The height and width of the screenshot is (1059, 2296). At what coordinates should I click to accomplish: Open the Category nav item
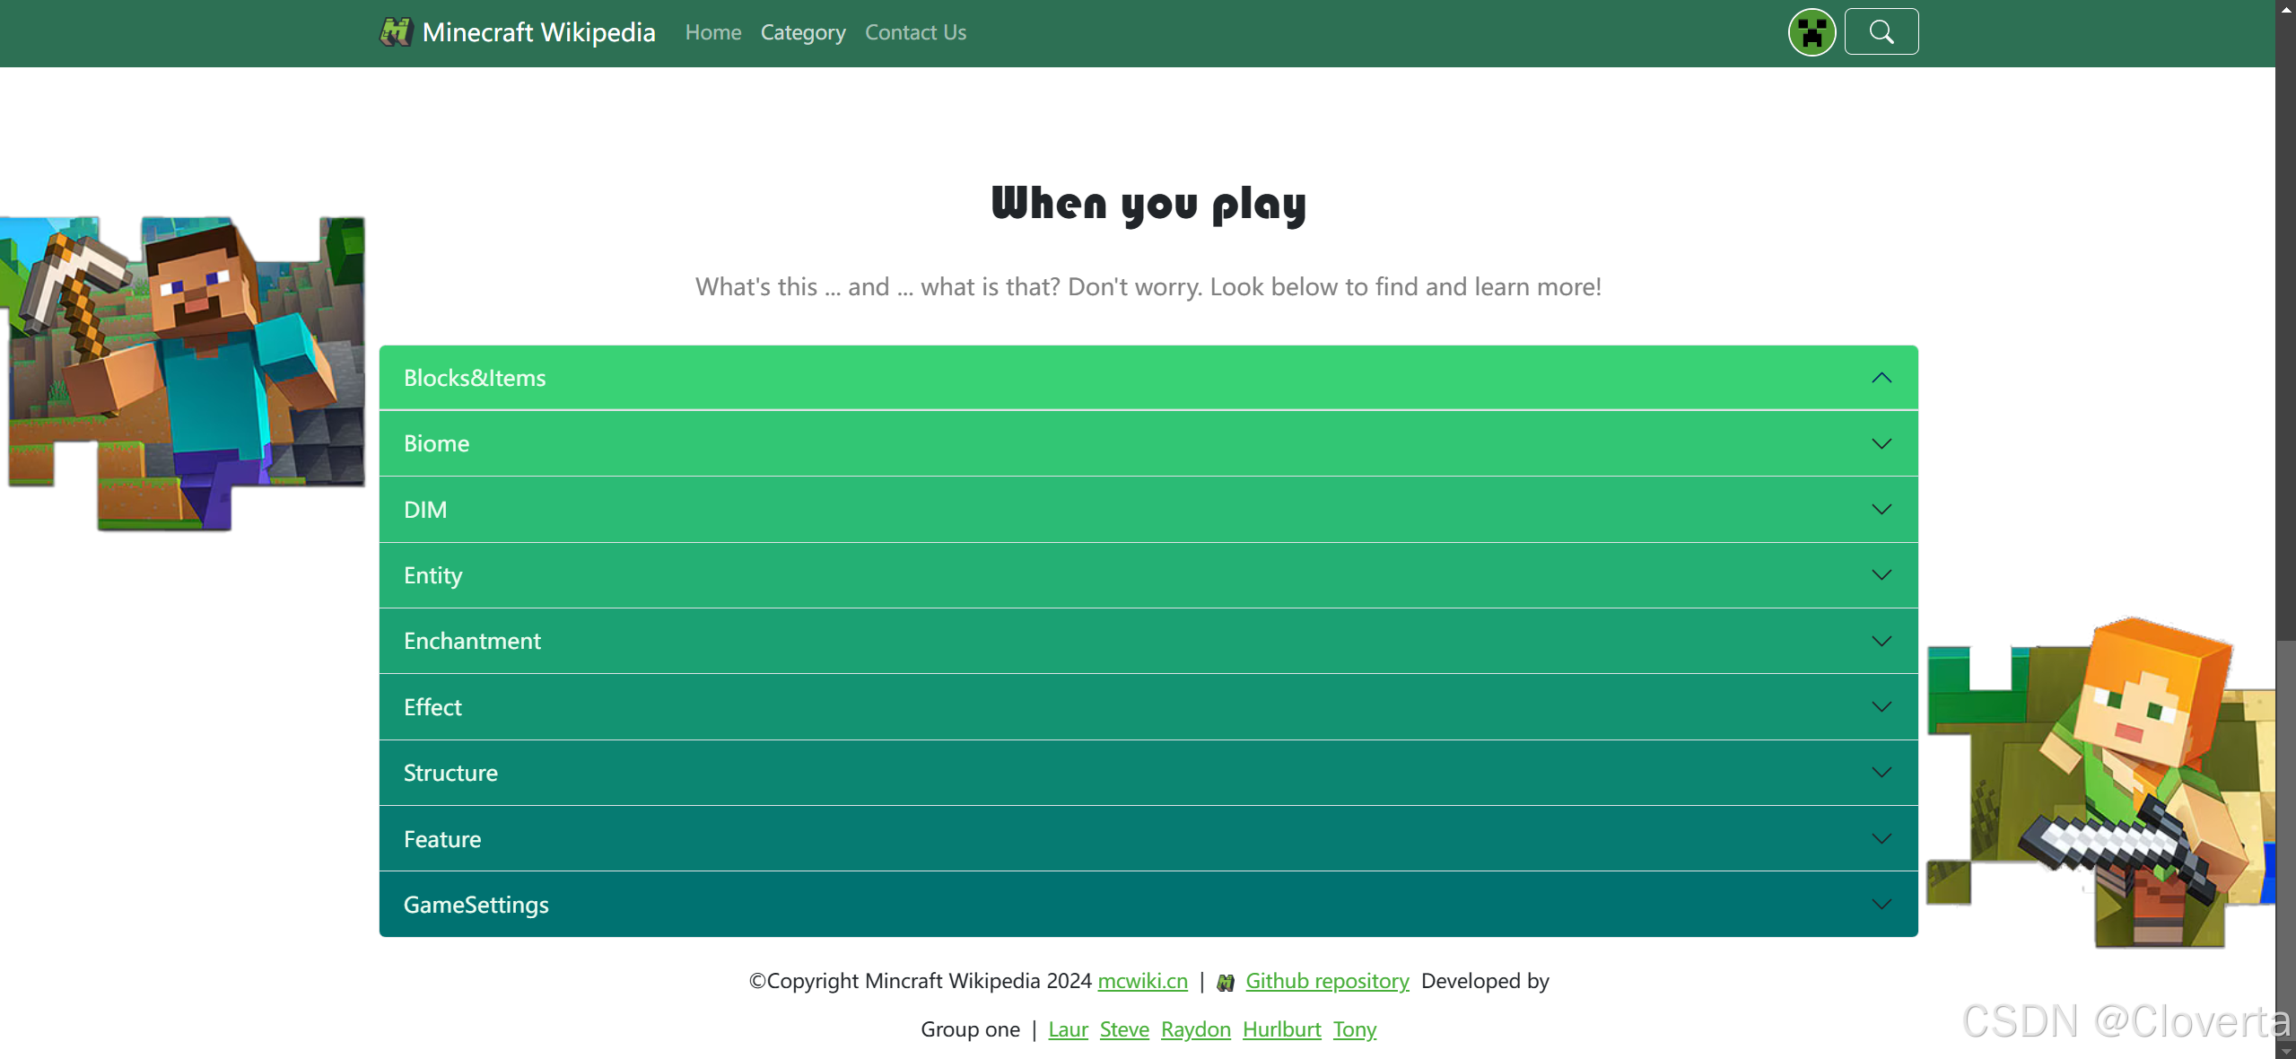pyautogui.click(x=803, y=32)
